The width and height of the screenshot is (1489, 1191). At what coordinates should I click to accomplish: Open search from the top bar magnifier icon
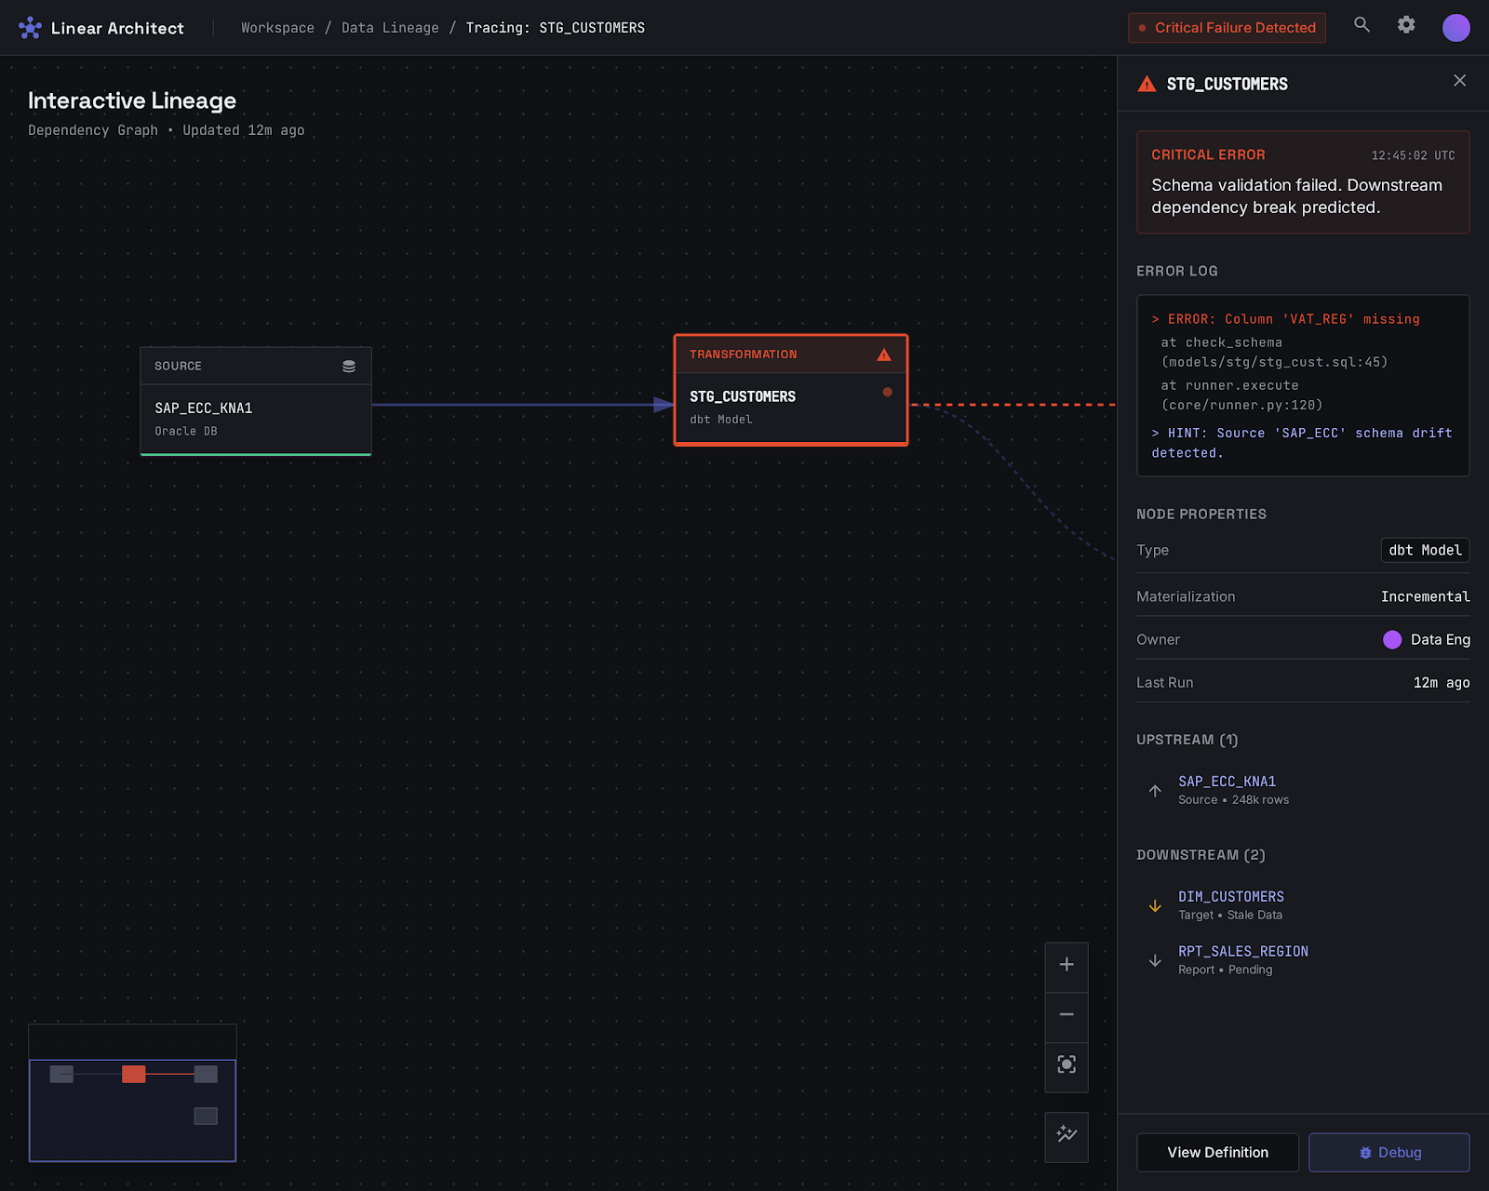[x=1362, y=26]
